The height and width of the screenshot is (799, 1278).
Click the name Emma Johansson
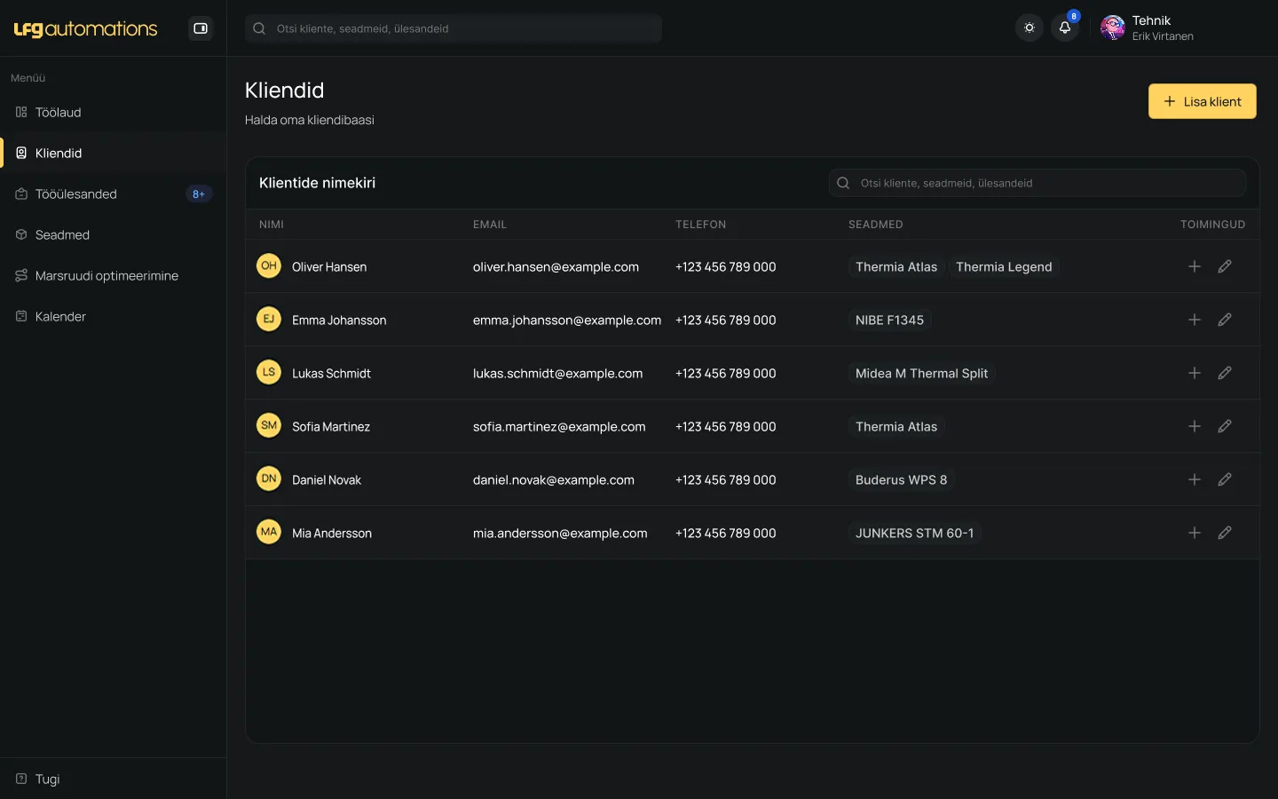pos(339,320)
